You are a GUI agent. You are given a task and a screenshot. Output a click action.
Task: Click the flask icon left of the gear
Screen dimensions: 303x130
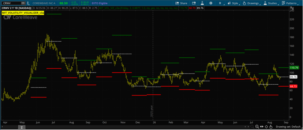click(202, 3)
